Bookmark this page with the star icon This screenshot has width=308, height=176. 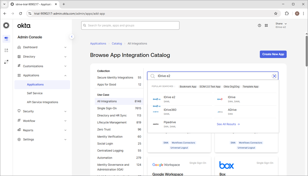(275, 14)
